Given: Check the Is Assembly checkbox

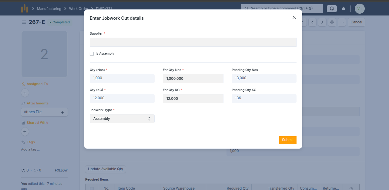Looking at the screenshot, I should pos(92,54).
